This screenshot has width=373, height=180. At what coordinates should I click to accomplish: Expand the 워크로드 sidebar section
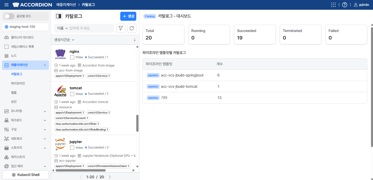pos(25,120)
